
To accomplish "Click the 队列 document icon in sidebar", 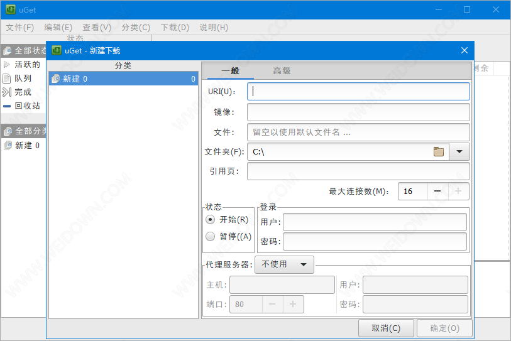I will [x=6, y=78].
